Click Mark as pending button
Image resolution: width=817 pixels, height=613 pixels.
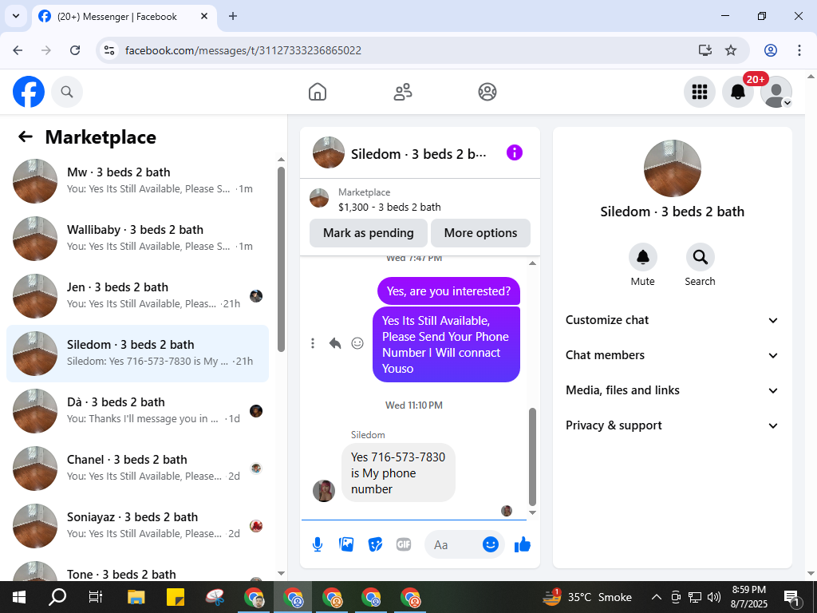(369, 233)
